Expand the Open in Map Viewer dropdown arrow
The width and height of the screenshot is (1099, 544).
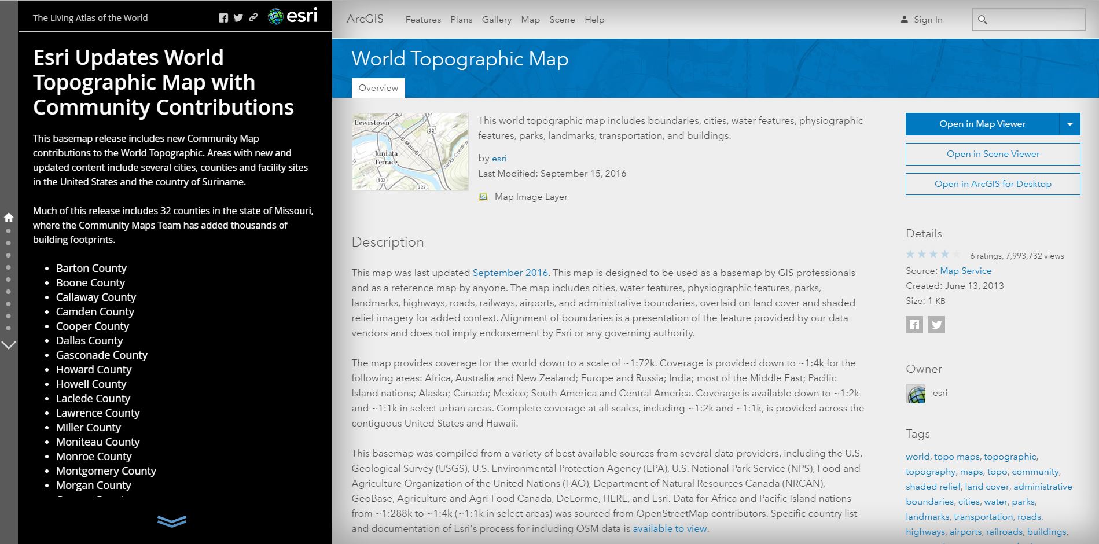1069,124
